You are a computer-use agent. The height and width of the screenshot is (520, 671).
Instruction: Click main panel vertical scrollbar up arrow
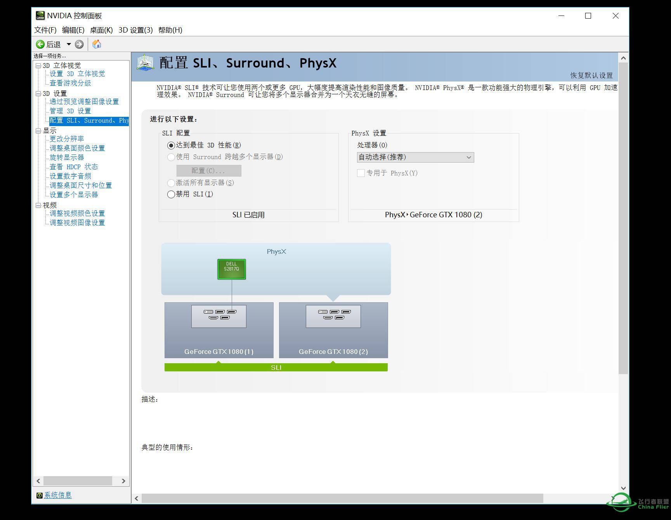click(x=623, y=58)
